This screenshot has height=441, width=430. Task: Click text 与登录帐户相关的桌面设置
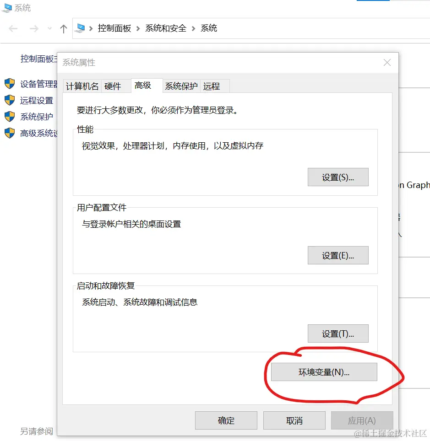(131, 224)
